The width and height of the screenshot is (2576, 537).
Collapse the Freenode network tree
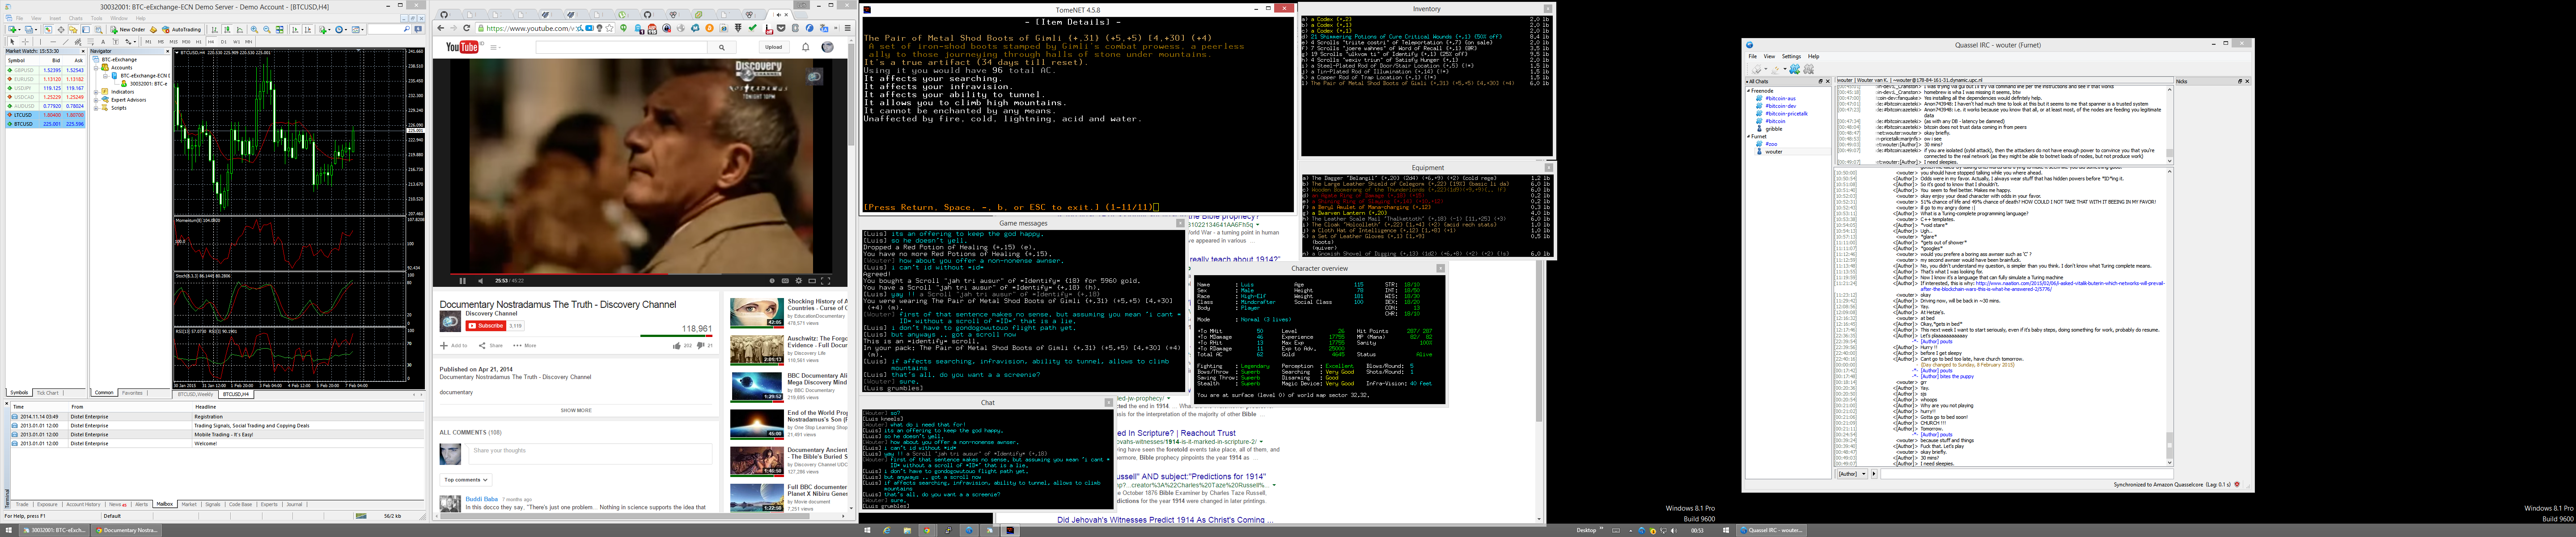1749,91
